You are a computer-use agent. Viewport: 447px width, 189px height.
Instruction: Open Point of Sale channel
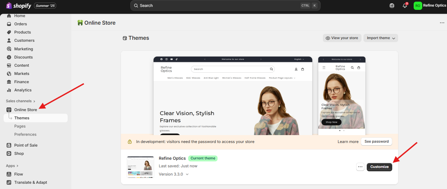[x=26, y=145]
